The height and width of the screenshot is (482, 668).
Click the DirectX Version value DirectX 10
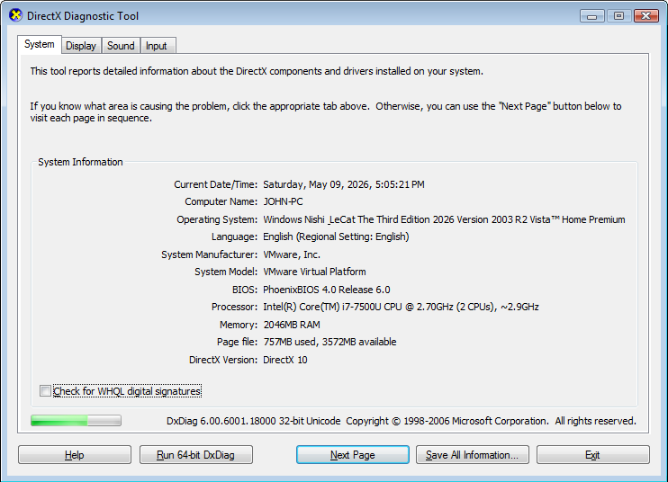(285, 360)
